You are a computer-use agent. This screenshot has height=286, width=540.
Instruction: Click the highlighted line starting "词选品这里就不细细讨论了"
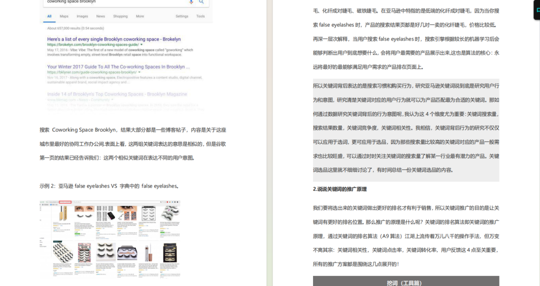[383, 170]
